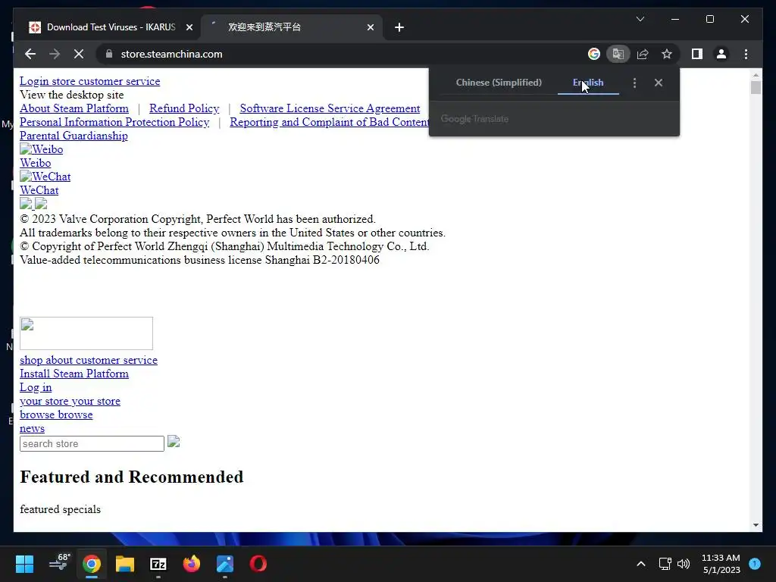Go back to the previous page
The width and height of the screenshot is (776, 582).
coord(30,54)
